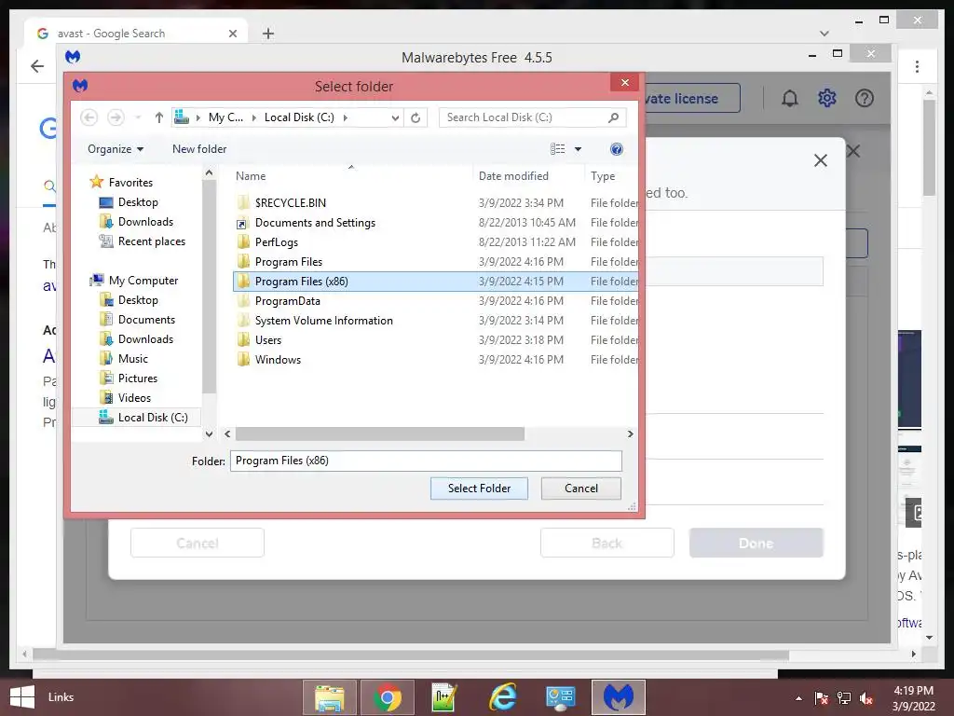
Task: Open a new Chrome tab with plus
Action: (268, 34)
